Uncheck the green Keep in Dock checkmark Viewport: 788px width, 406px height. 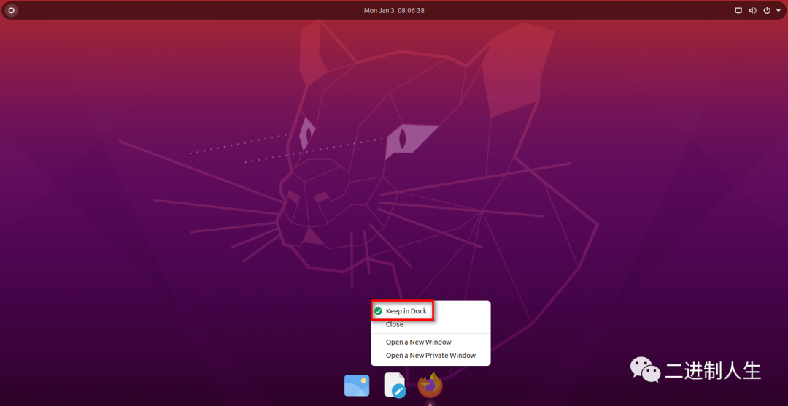[x=378, y=311]
